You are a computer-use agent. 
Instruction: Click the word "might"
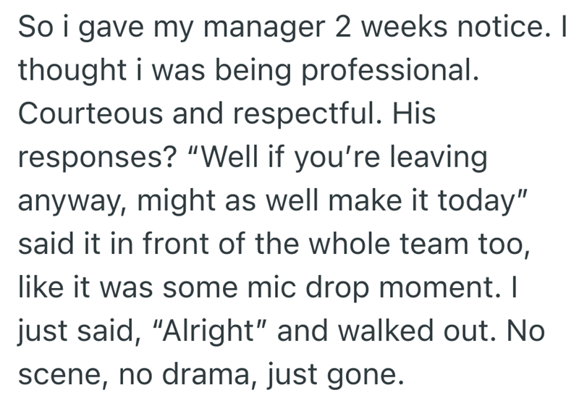pyautogui.click(x=177, y=202)
